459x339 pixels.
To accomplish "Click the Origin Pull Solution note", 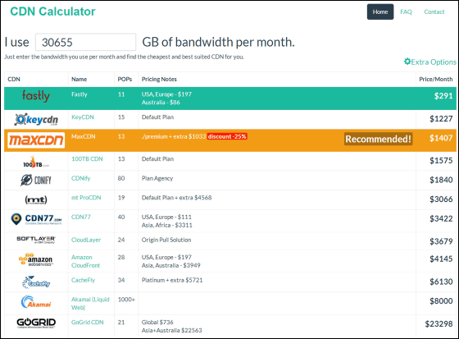I will pyautogui.click(x=166, y=240).
